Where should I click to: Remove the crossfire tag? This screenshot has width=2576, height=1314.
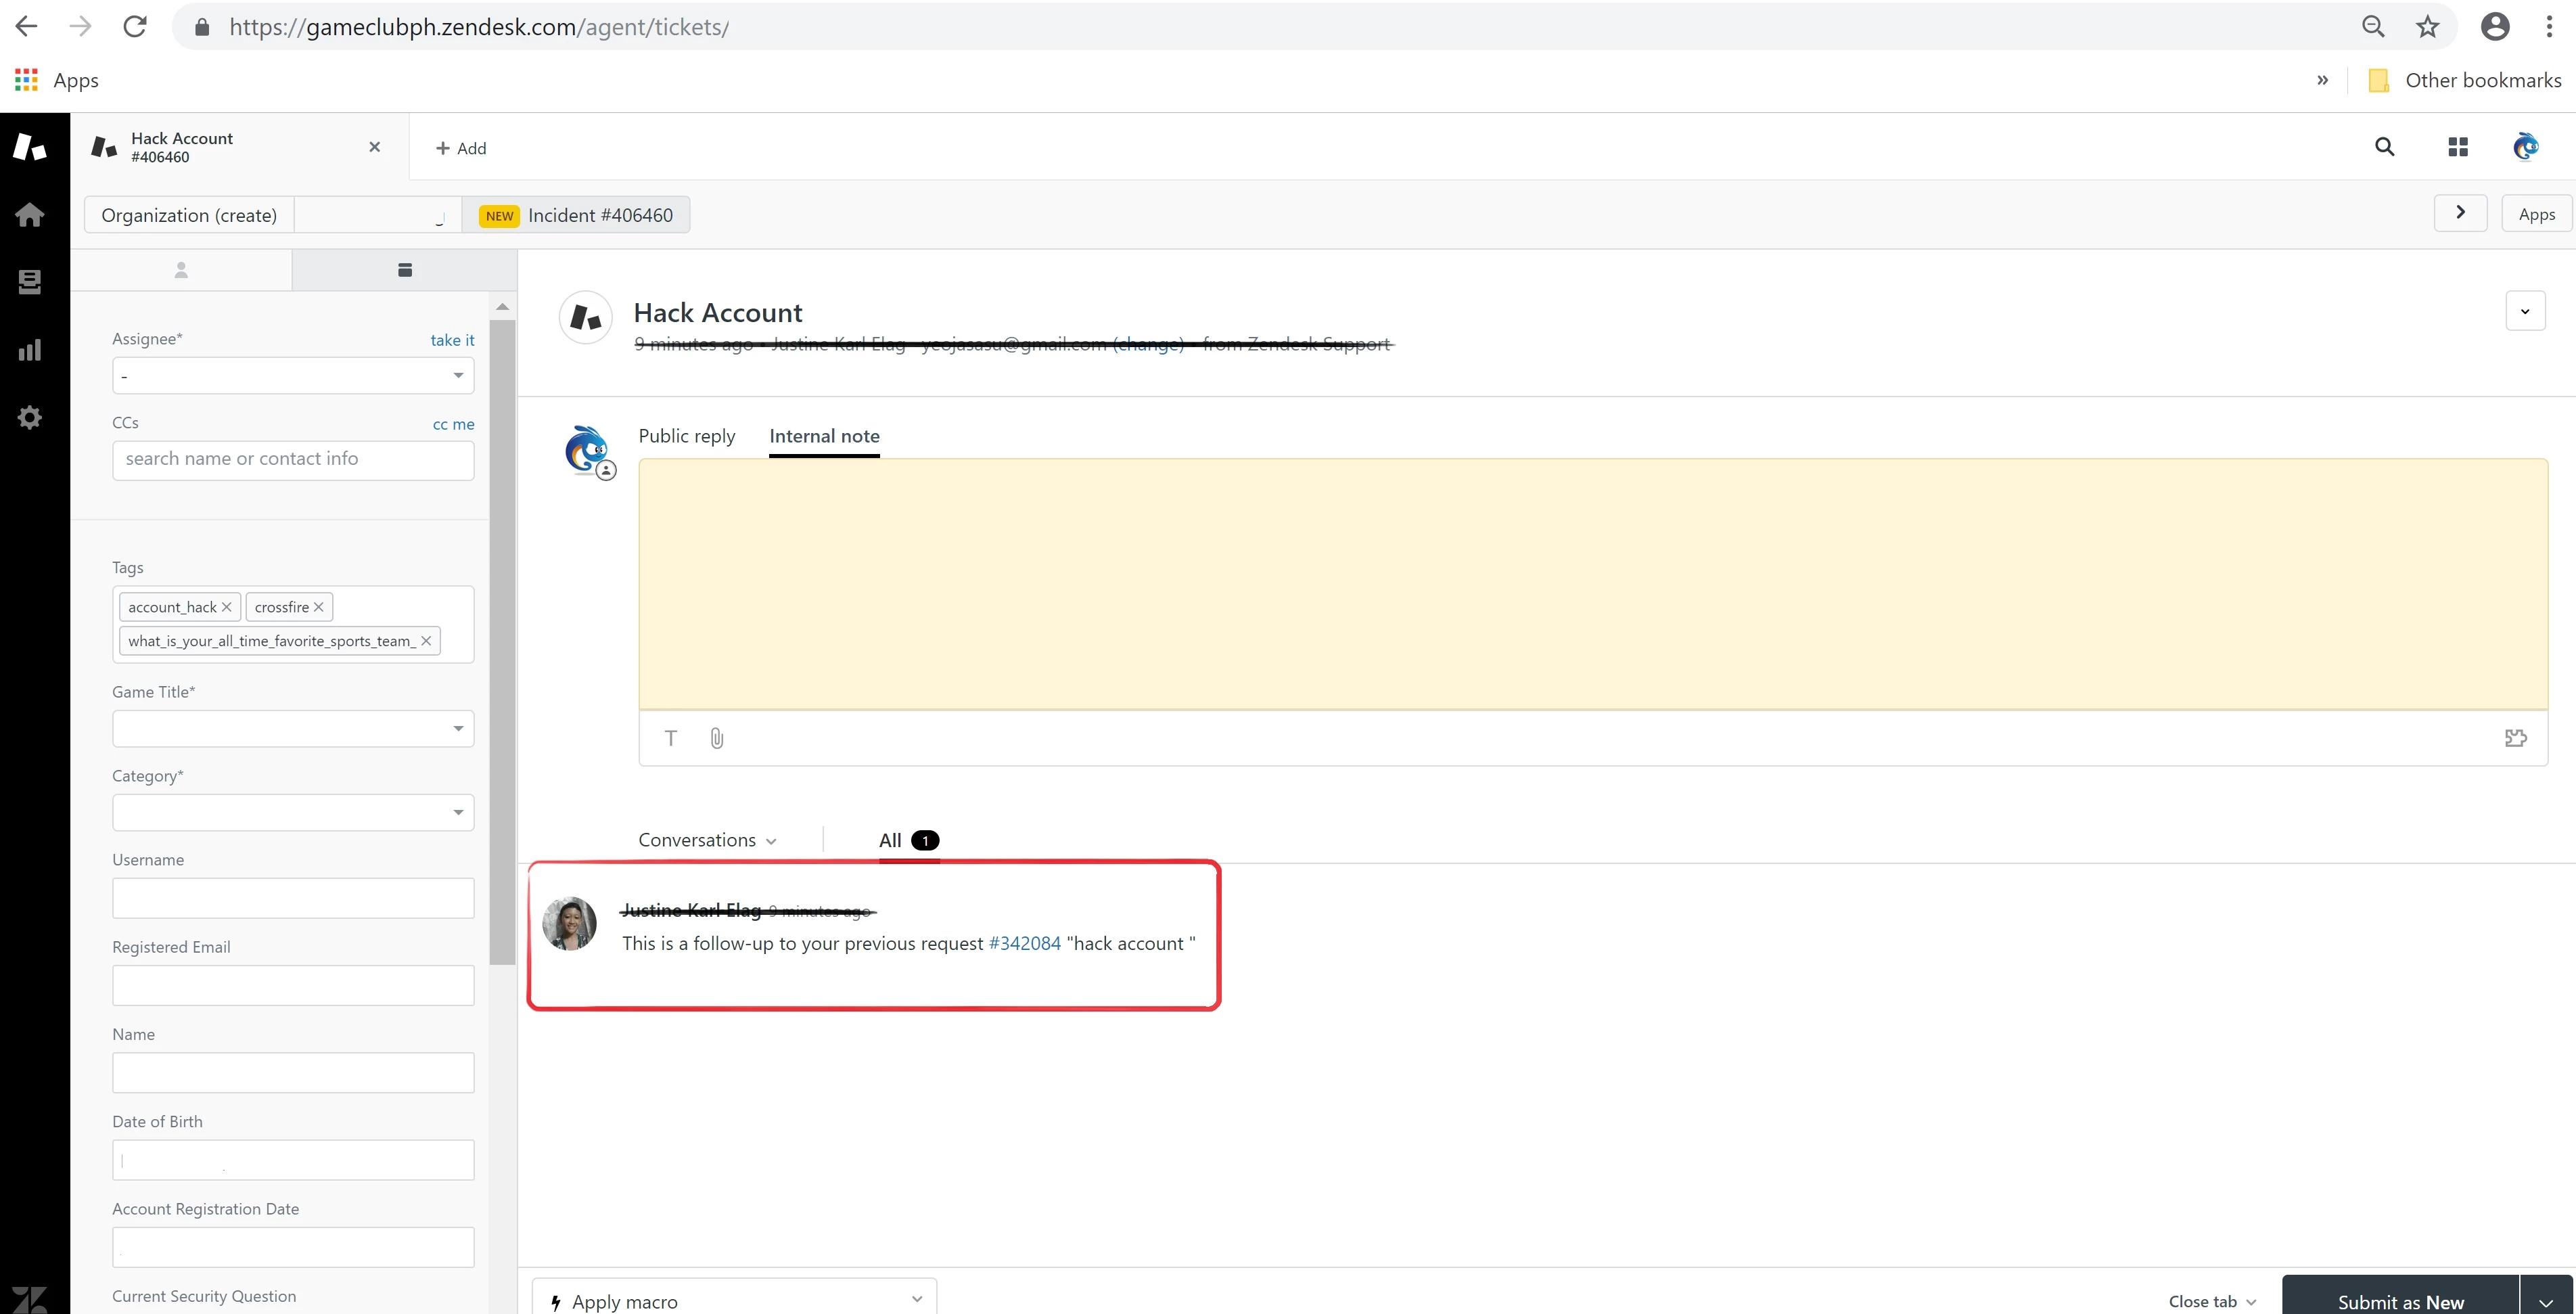coord(319,607)
